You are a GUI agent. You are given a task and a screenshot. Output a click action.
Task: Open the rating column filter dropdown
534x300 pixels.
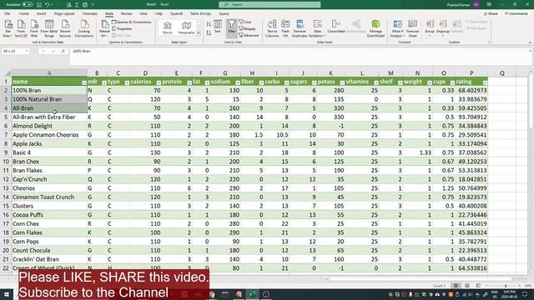(x=485, y=82)
